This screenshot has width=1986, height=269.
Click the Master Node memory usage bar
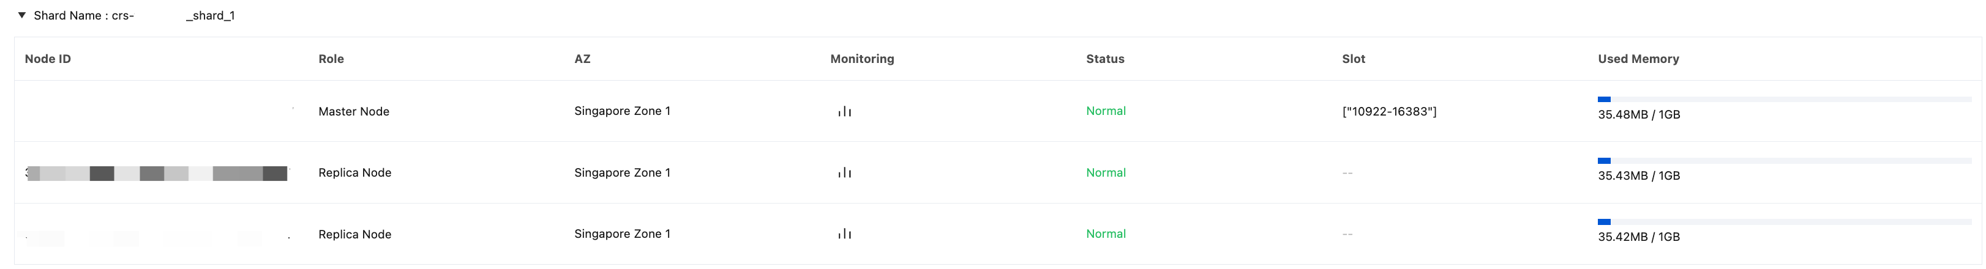pos(1784,100)
